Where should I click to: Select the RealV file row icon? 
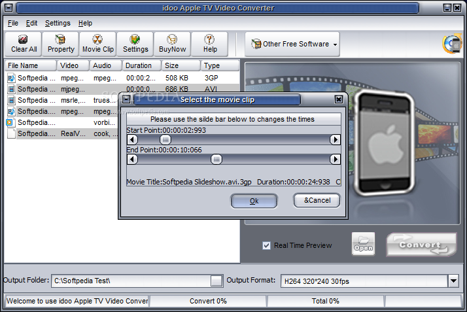(x=11, y=133)
